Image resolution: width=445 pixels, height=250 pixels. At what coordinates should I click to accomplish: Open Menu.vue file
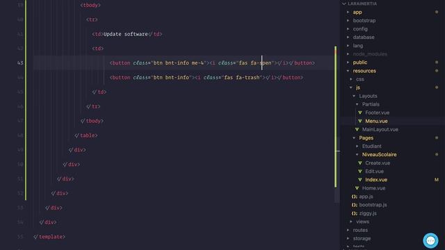pos(376,121)
